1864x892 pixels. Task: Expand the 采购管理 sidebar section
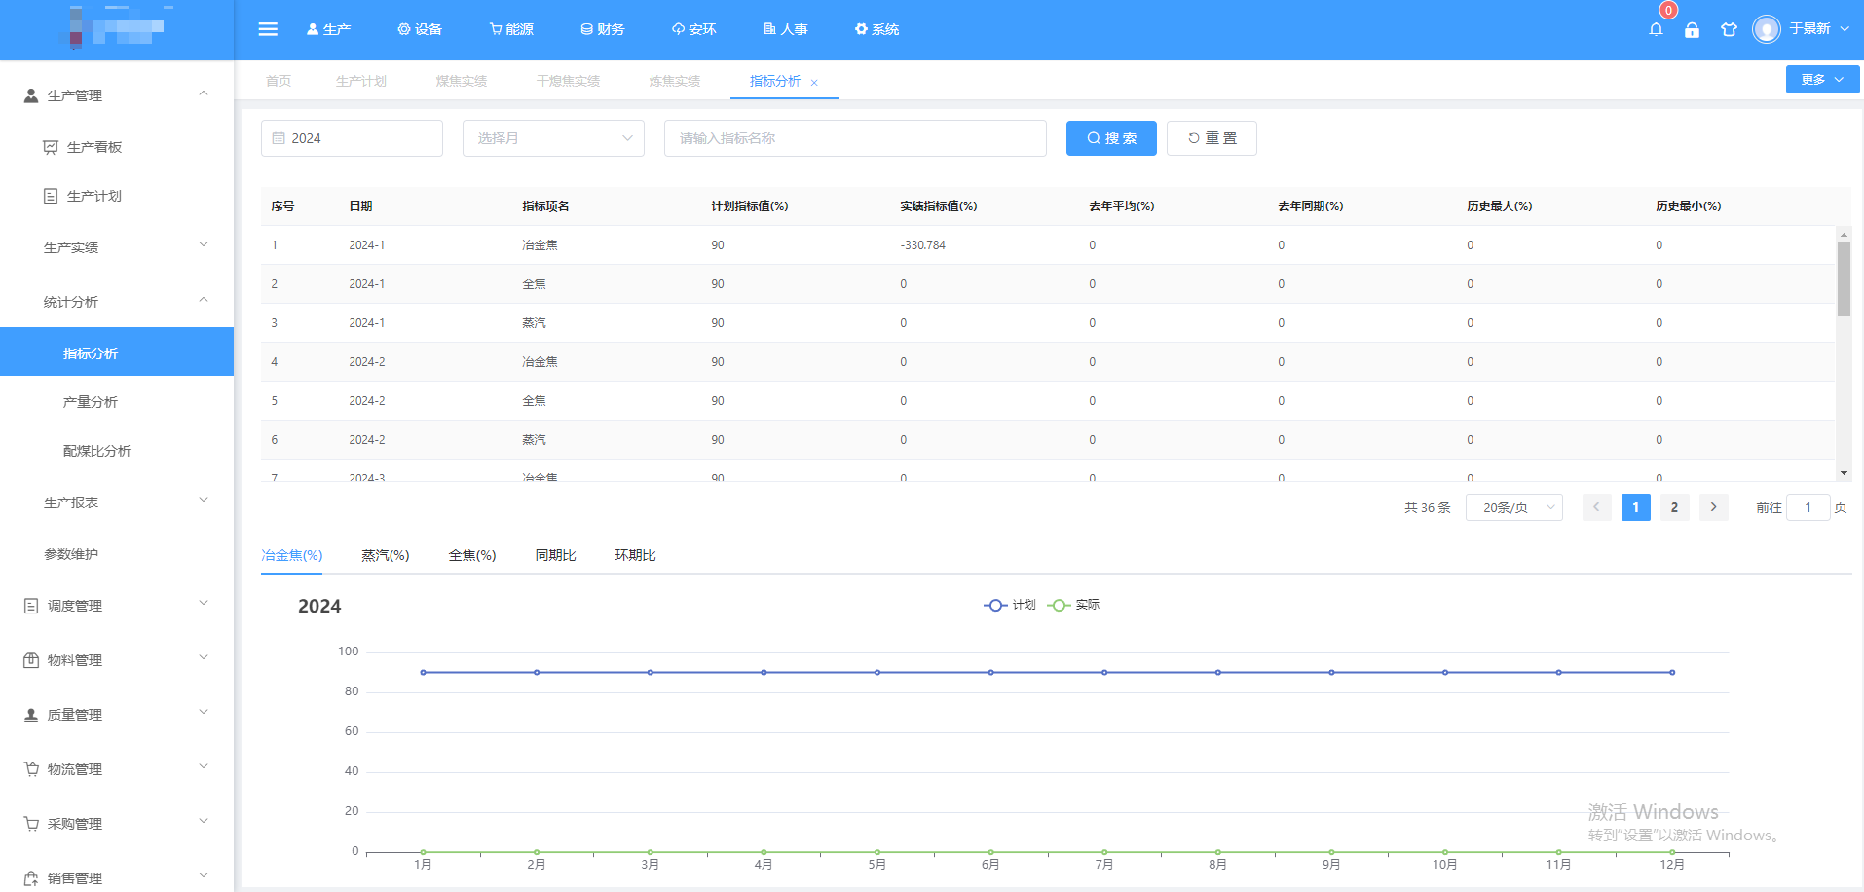(x=117, y=824)
